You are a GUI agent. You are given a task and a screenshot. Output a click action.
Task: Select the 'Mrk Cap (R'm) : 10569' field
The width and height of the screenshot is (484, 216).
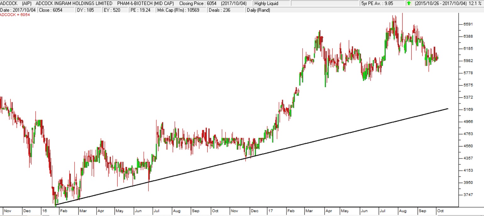coord(181,10)
